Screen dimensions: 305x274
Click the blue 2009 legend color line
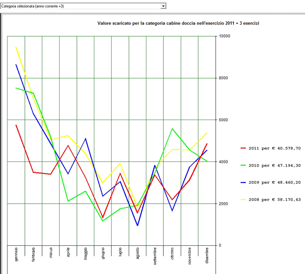click(x=243, y=183)
